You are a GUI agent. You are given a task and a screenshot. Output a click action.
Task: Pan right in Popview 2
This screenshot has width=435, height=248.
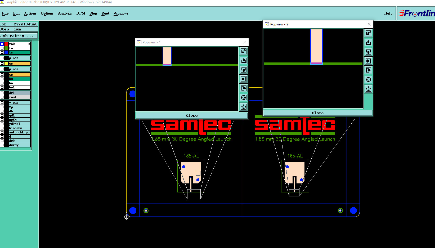point(368,70)
